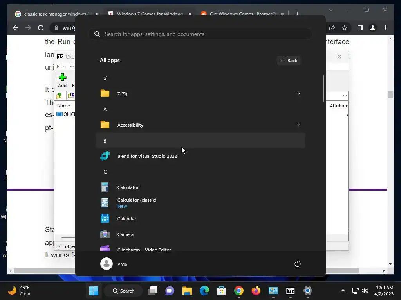The height and width of the screenshot is (300, 401).
Task: Open the Calendar app icon
Action: point(105,218)
